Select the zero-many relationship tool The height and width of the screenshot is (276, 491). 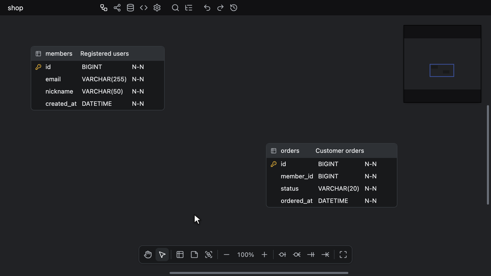297,255
